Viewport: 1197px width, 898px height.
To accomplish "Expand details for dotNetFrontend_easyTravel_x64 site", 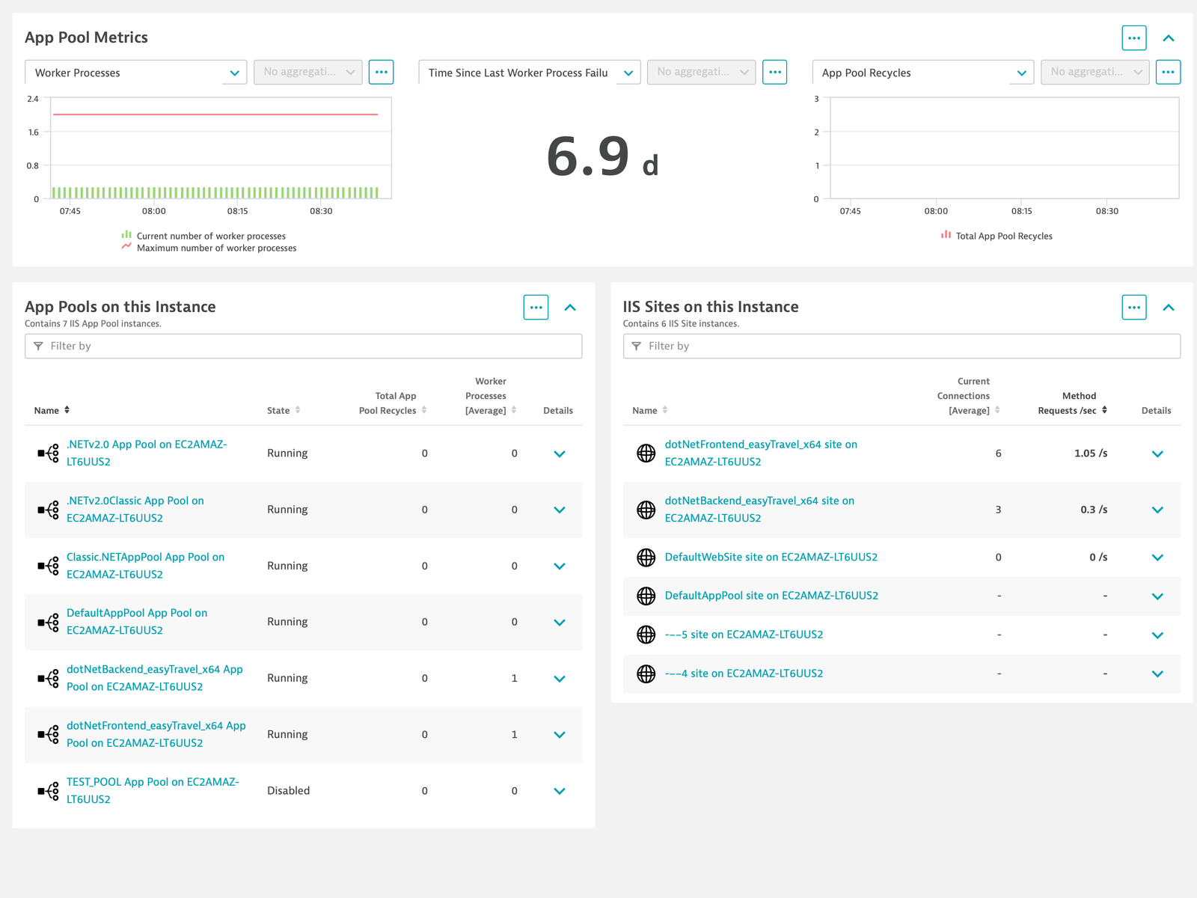I will [1157, 454].
